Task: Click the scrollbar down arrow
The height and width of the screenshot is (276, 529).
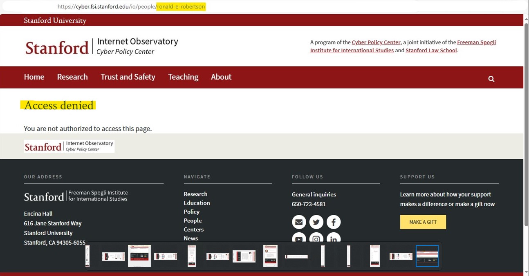Action: (526, 272)
